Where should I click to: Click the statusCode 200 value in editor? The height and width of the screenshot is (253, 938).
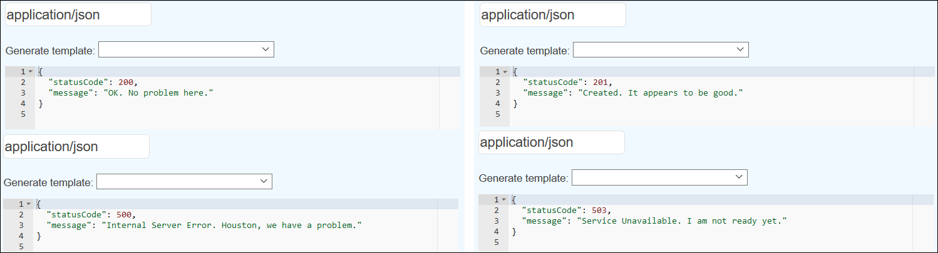[x=126, y=82]
